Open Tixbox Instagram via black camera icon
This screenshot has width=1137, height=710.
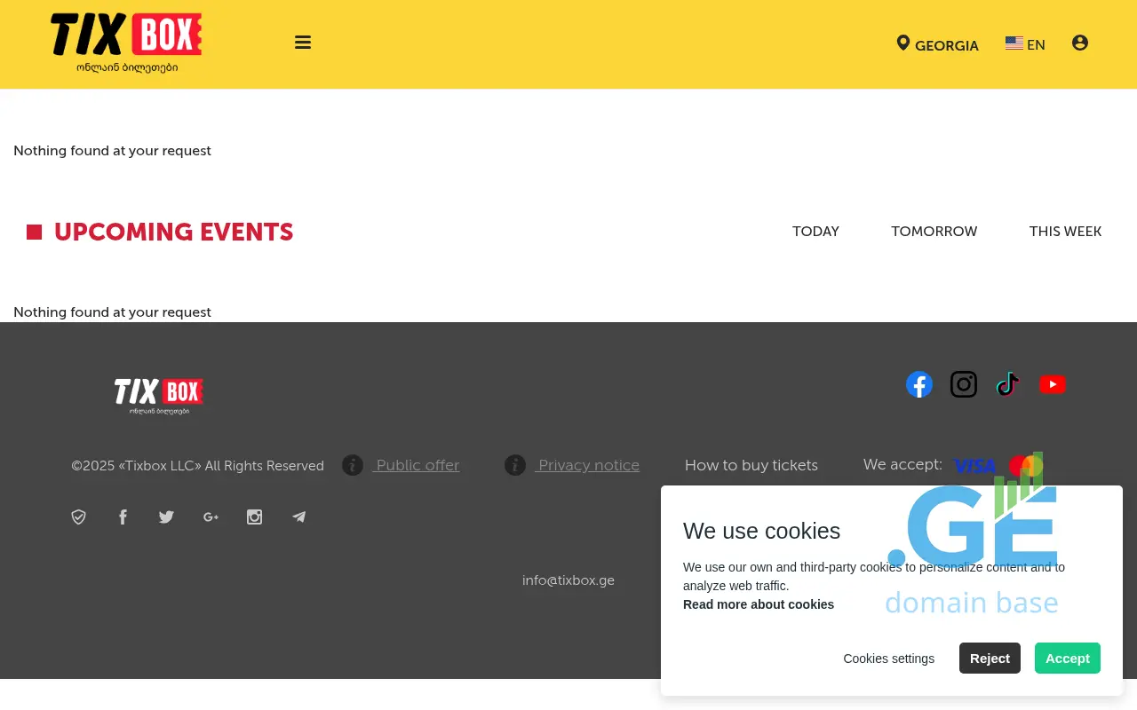964,384
